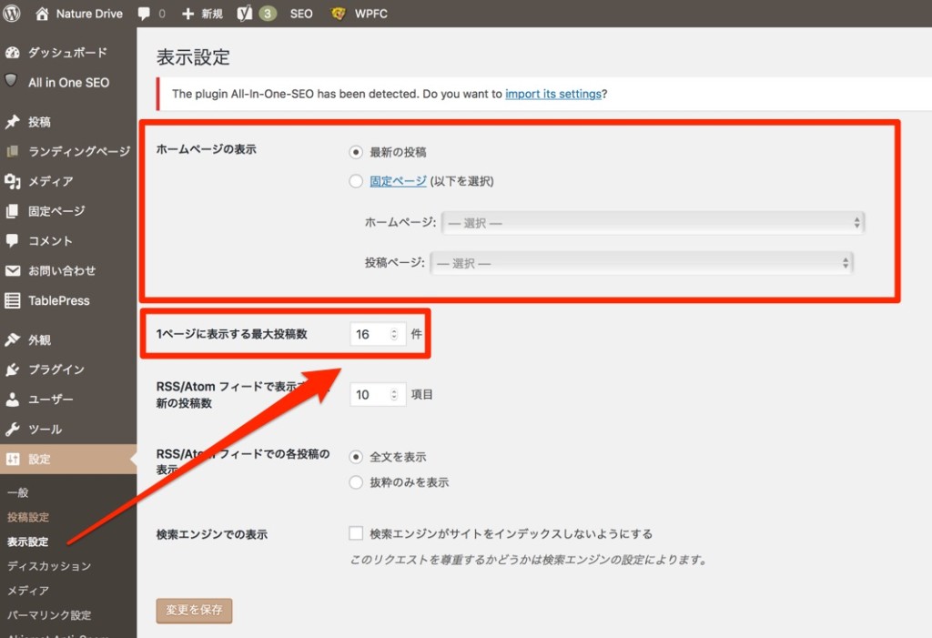Click the 表示設定 page heading

click(x=193, y=57)
